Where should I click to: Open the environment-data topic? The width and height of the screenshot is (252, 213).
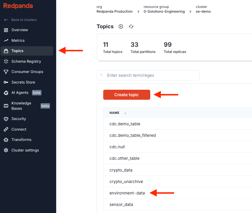(x=127, y=193)
